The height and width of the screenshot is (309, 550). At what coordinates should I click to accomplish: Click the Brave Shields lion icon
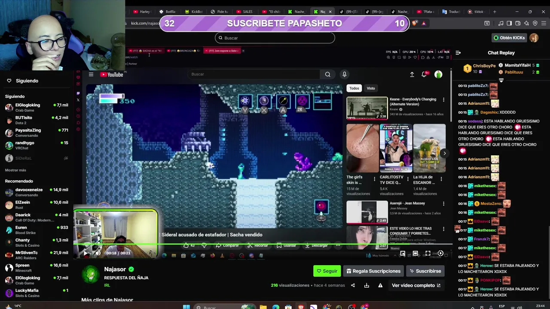[x=415, y=23]
